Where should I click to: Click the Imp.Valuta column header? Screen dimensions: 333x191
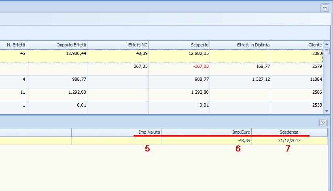(116, 132)
